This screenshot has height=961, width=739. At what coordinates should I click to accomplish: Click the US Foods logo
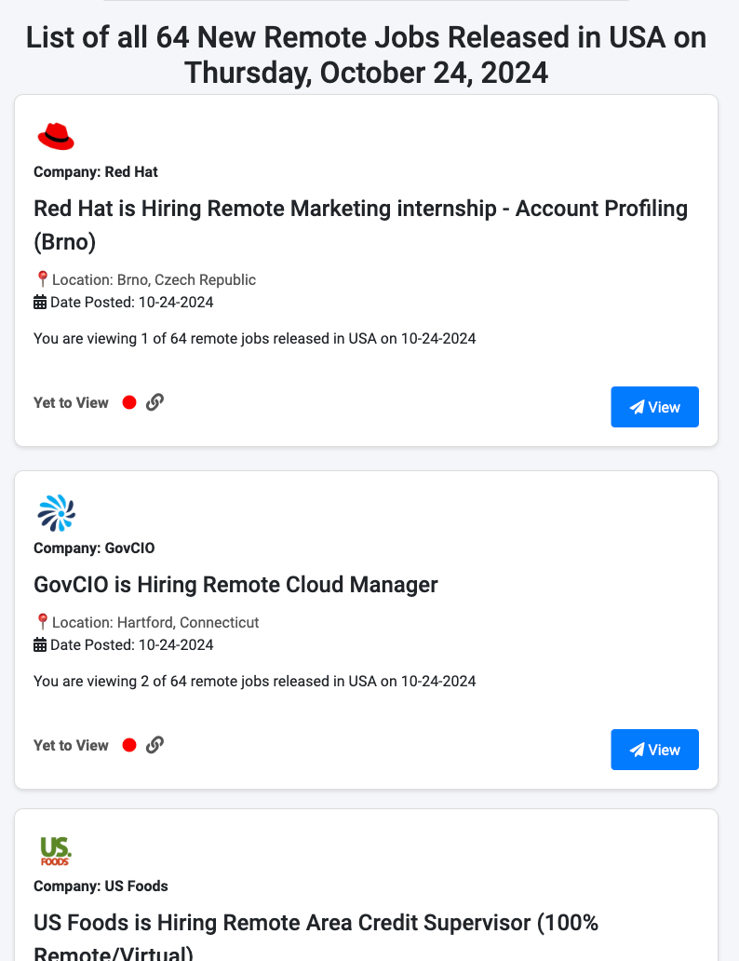tap(54, 850)
